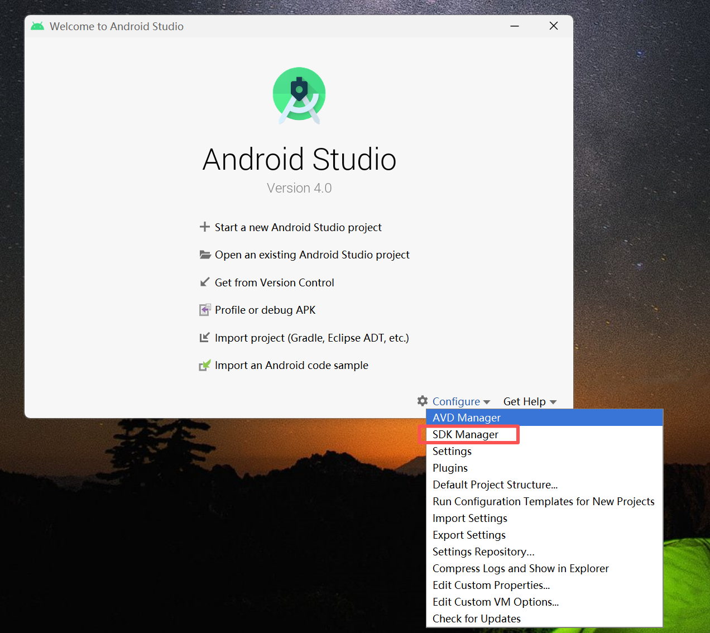Click the Version 4.0 text
This screenshot has height=633, width=710.
point(299,188)
